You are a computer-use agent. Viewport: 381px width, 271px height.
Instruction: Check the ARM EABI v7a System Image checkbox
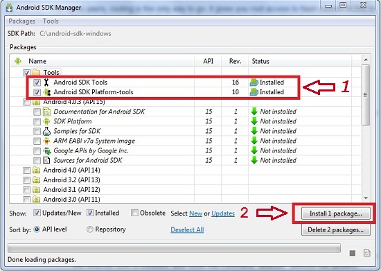[37, 141]
